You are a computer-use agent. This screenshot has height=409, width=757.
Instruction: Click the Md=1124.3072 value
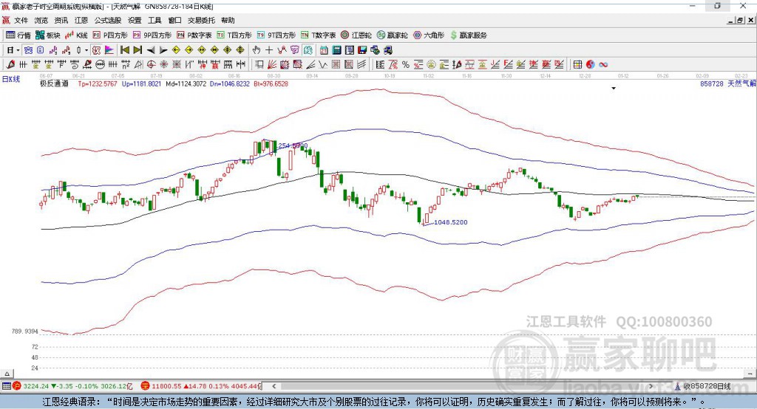coord(186,83)
